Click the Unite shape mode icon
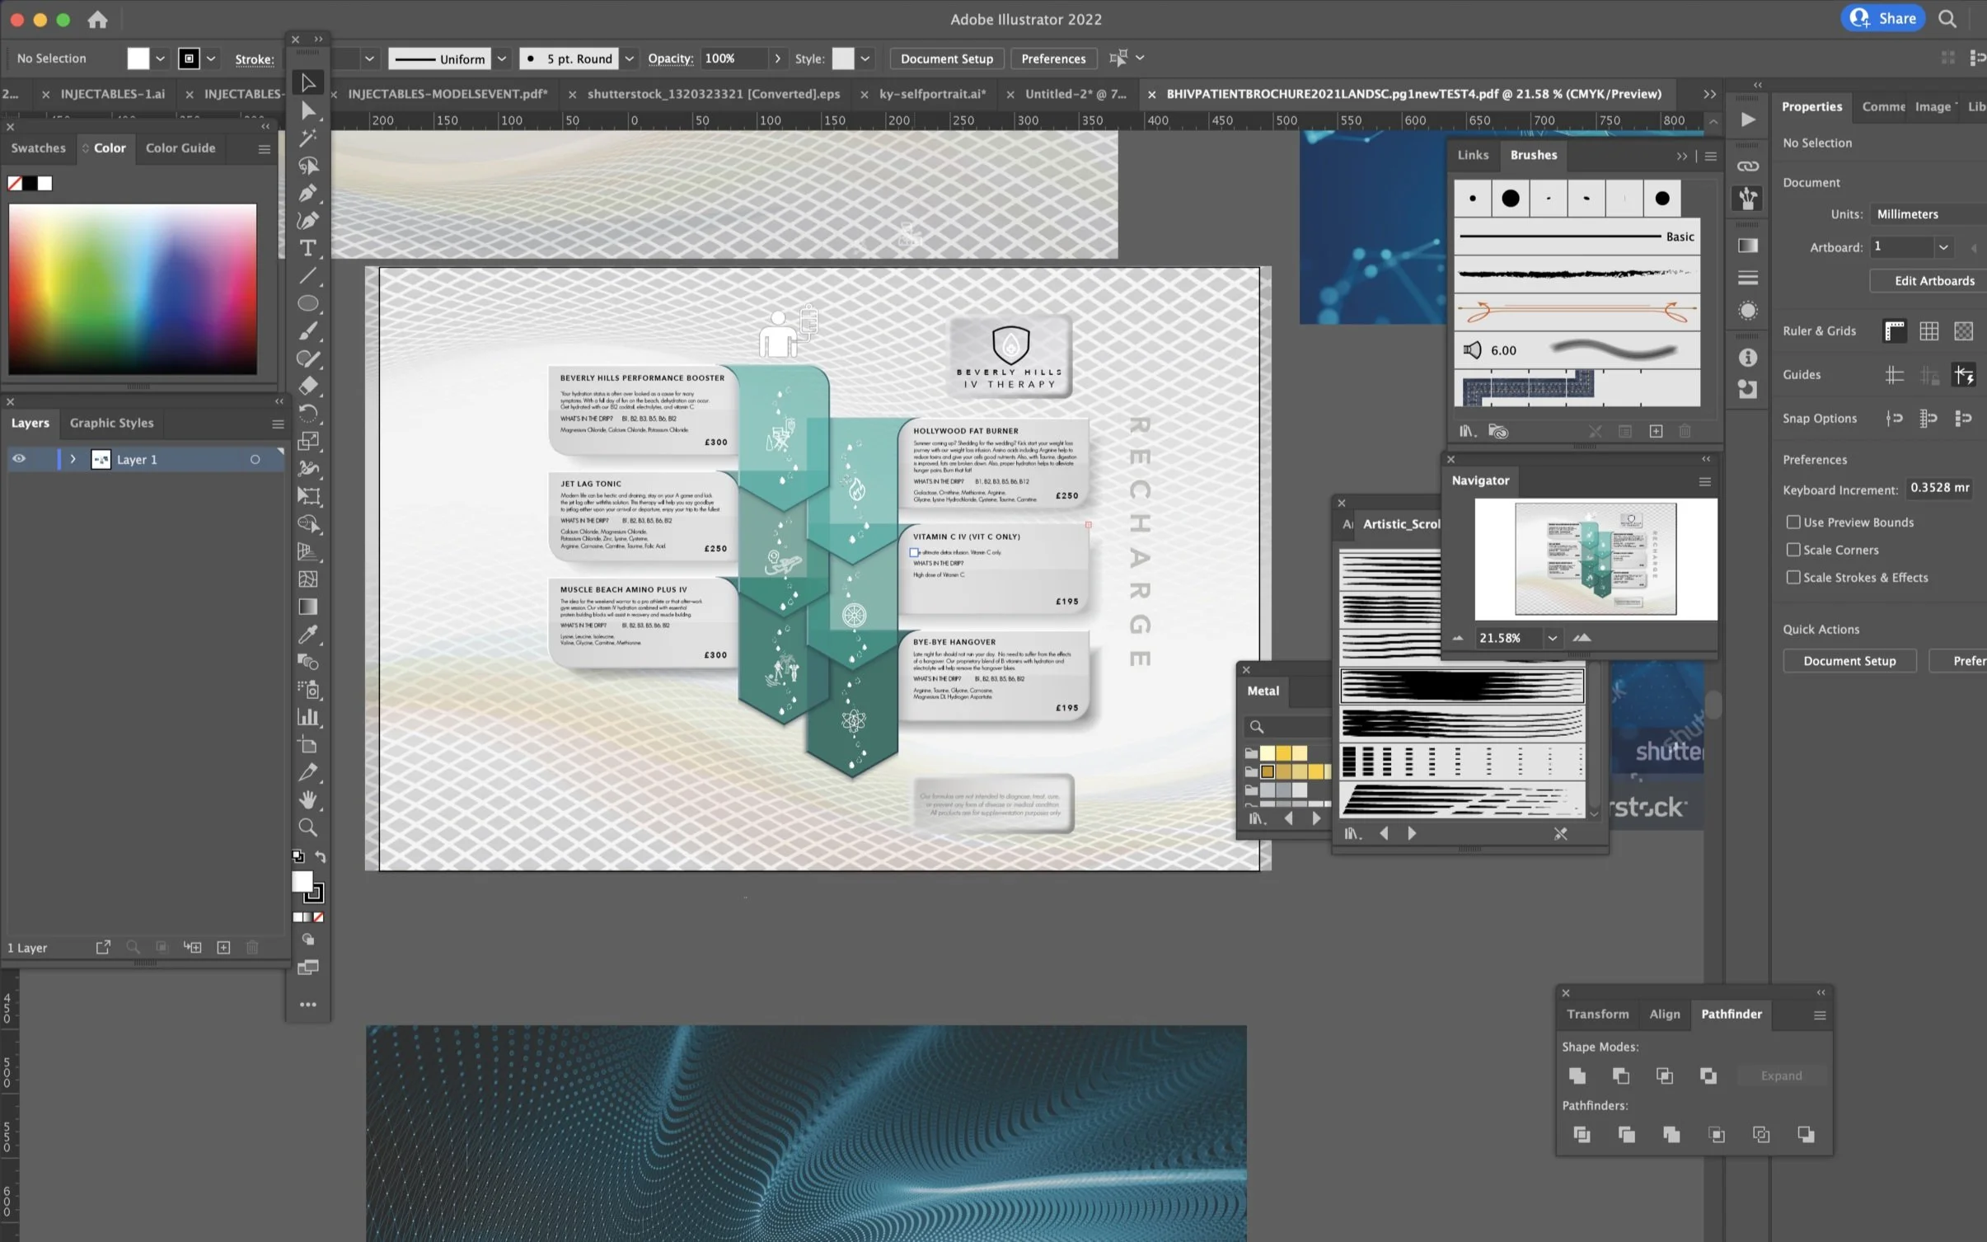Viewport: 1987px width, 1242px height. coord(1577,1076)
